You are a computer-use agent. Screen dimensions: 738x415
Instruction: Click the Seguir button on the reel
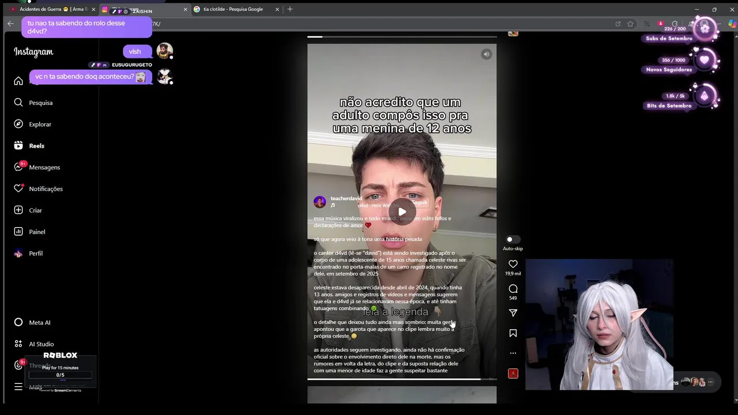coord(419,202)
